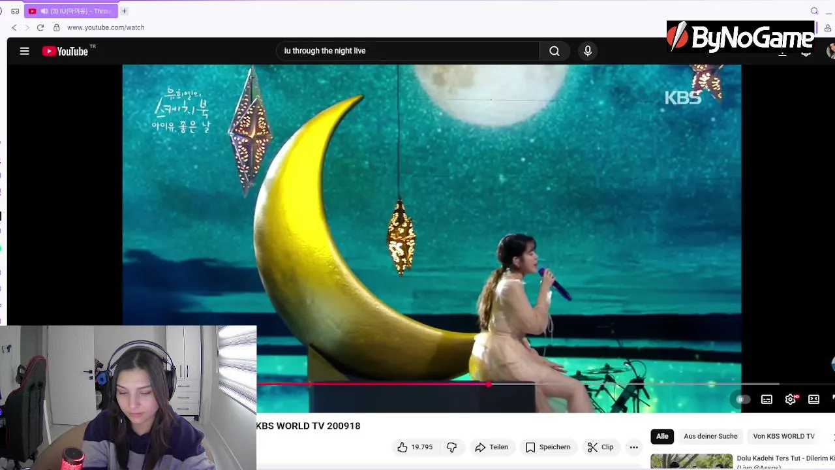This screenshot has width=835, height=470.
Task: Open the browser workspaces icon left of tab
Action: [x=15, y=11]
